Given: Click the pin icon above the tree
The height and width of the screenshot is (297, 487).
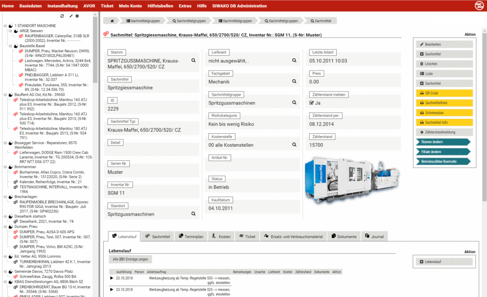Looking at the screenshot, I should pos(71,16).
